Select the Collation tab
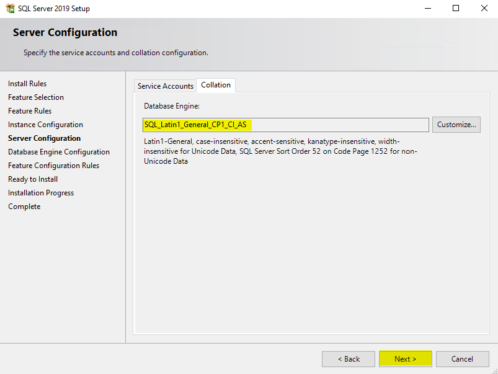Image resolution: width=498 pixels, height=374 pixels. (x=216, y=85)
